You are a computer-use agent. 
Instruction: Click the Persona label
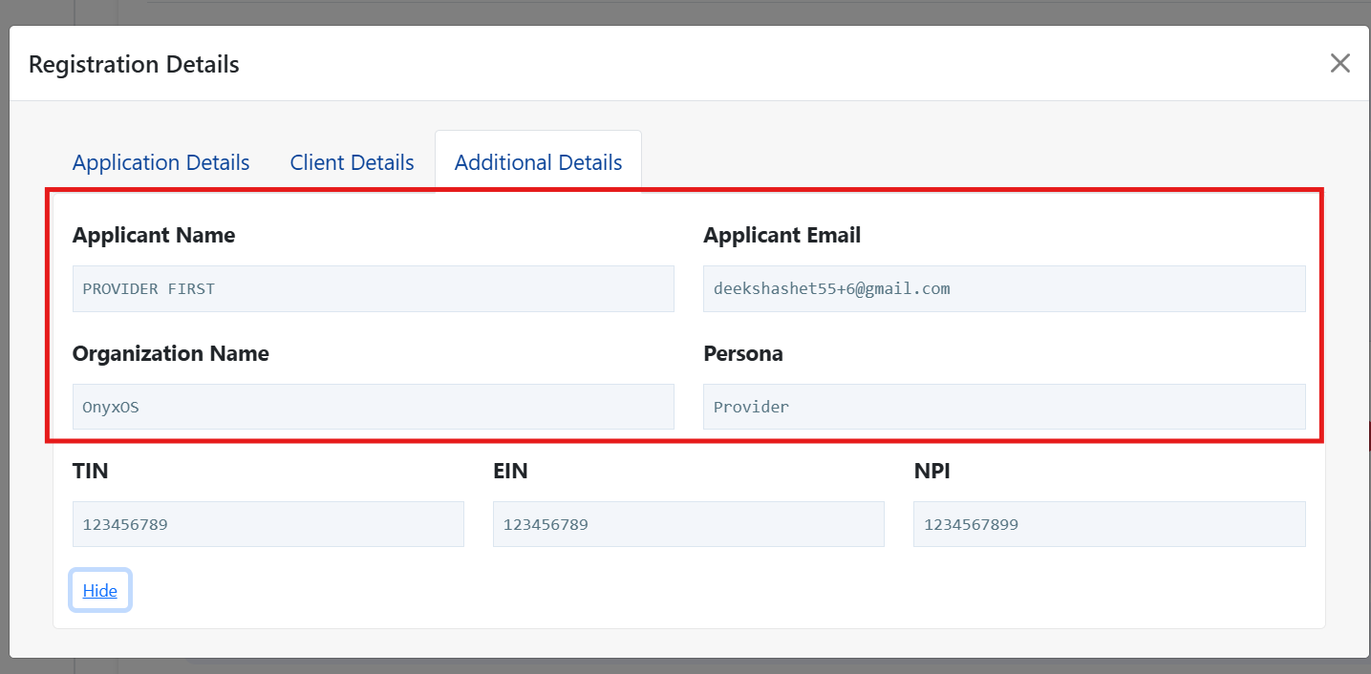tap(743, 353)
